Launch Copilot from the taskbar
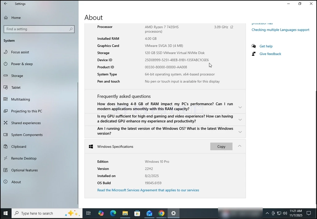This screenshot has width=317, height=219. (101, 213)
